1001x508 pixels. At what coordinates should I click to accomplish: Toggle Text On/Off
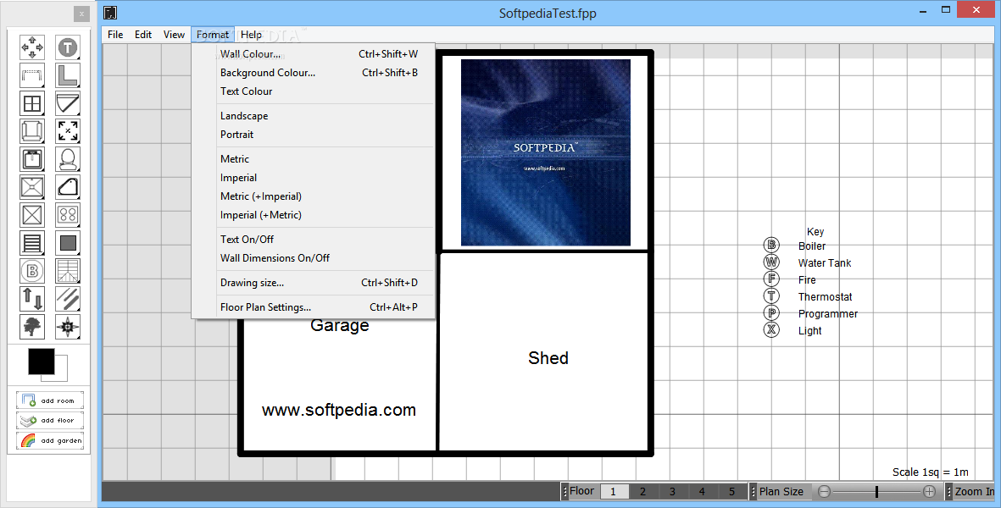click(x=314, y=240)
